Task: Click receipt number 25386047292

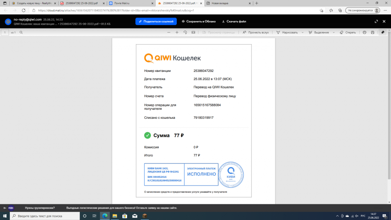Action: 203,71
